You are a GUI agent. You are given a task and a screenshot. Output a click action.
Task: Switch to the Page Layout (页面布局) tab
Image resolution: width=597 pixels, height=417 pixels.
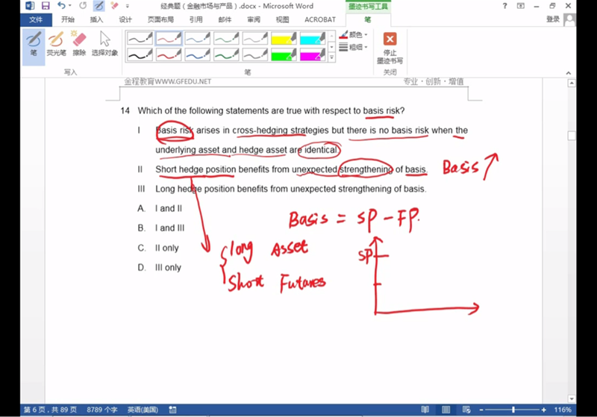pos(160,19)
